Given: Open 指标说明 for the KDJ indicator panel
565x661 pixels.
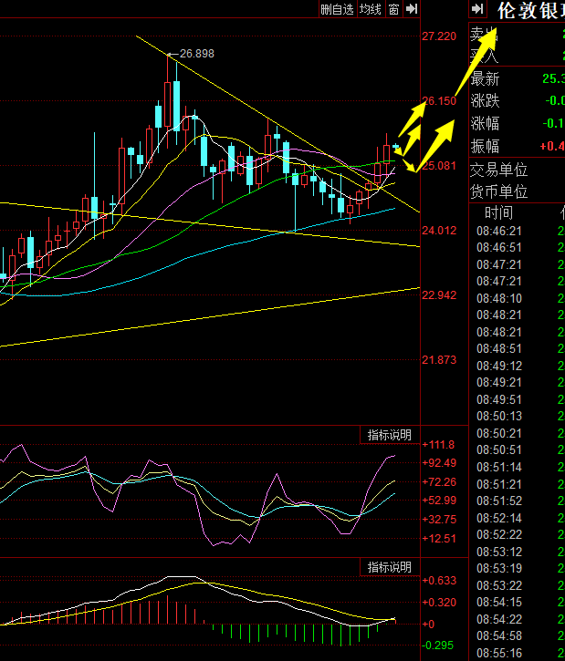Looking at the screenshot, I should point(389,435).
